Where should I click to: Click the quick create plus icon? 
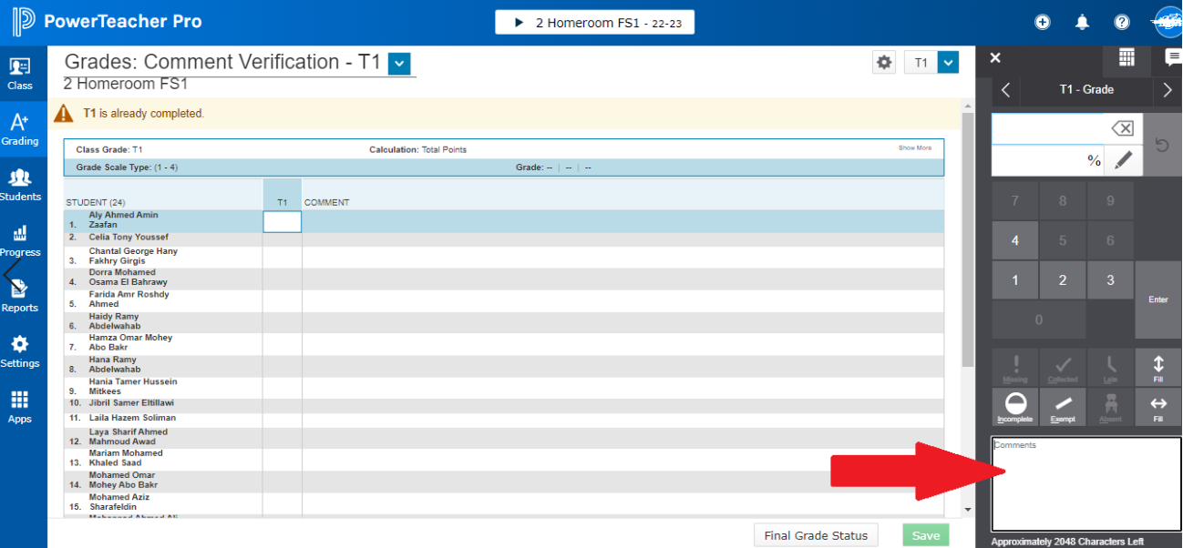pyautogui.click(x=1043, y=22)
